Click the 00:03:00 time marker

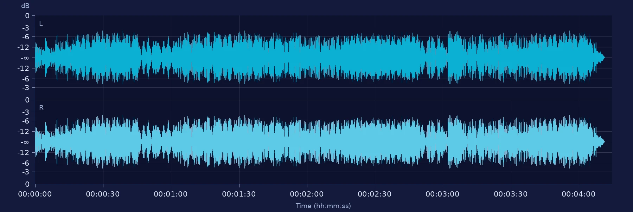(442, 194)
